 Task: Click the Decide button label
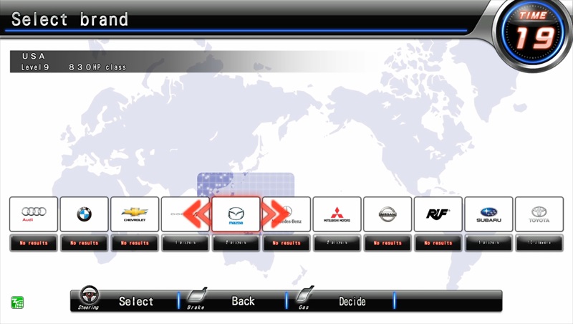(352, 301)
